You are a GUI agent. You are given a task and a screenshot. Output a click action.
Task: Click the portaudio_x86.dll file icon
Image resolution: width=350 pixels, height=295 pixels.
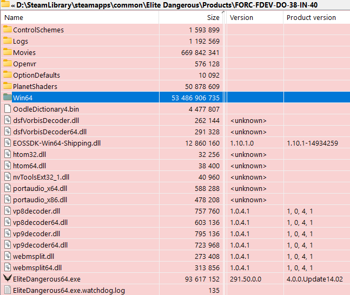coord(8,200)
